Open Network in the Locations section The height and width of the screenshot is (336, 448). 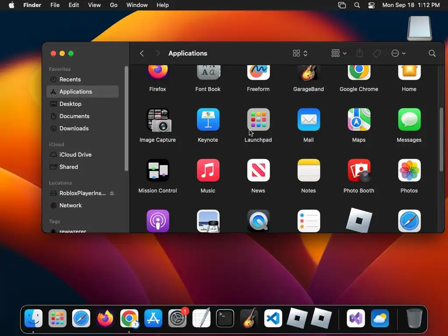[82, 206]
